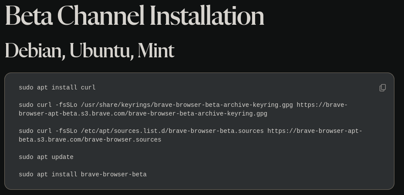Copy the code block with the clipboard icon

(x=383, y=88)
